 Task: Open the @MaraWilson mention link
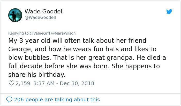point(63,33)
